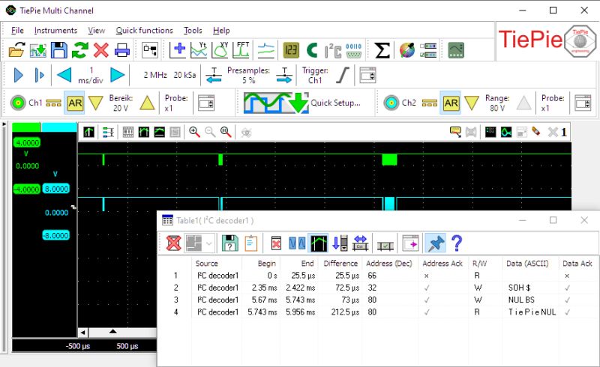
Task: Click the Ch1 coupling icon
Action: 53,103
